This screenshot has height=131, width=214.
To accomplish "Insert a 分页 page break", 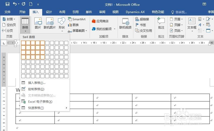I will (x=8, y=31).
